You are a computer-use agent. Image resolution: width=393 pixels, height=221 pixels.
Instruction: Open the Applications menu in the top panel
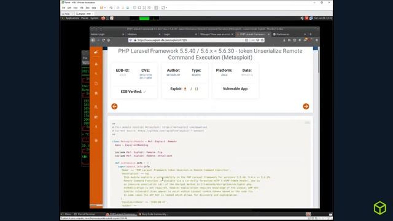pos(72,18)
